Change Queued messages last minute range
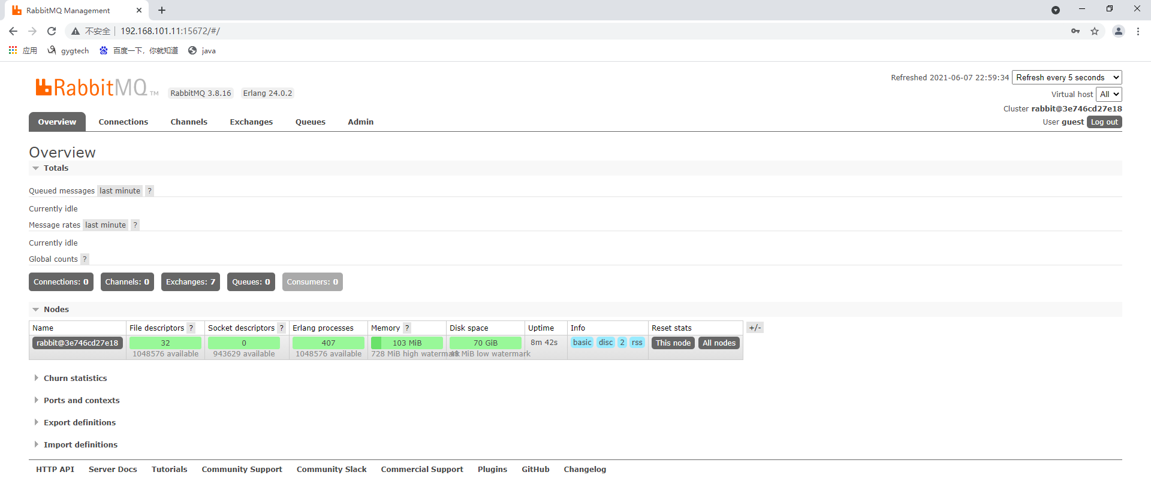 tap(120, 190)
